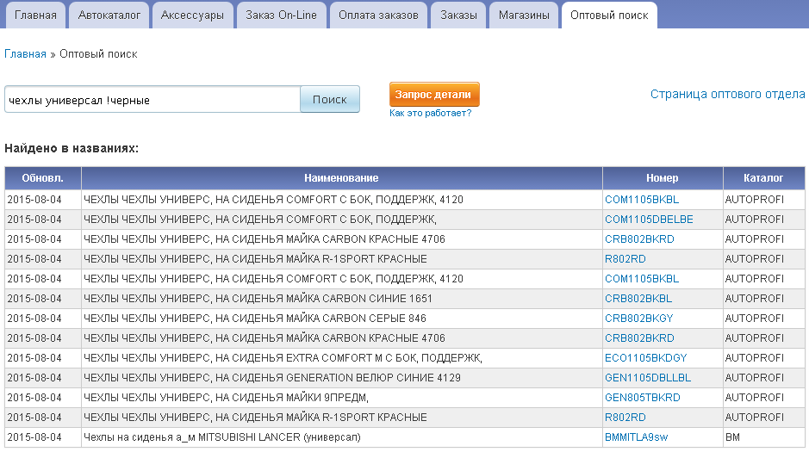Select the Оплата заказов tab
The width and height of the screenshot is (809, 452).
click(x=378, y=15)
